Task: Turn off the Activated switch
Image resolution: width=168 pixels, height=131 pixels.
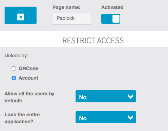Action: 111,19
